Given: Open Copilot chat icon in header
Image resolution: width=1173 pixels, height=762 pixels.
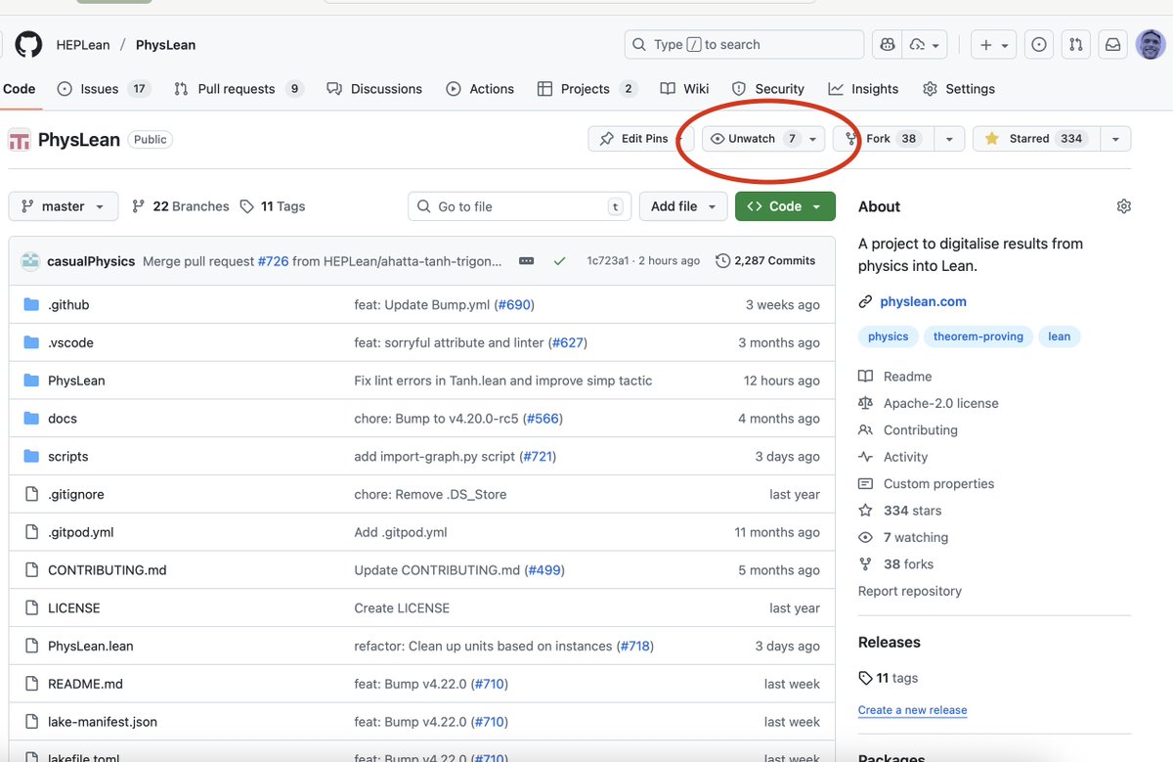Looking at the screenshot, I should tap(888, 44).
